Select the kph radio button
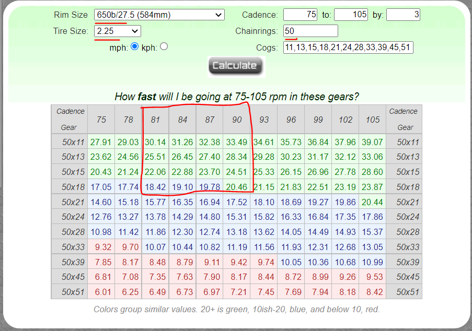 click(164, 46)
